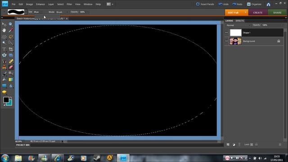
Task: Select the Marquee selection tool
Action: tap(4, 37)
